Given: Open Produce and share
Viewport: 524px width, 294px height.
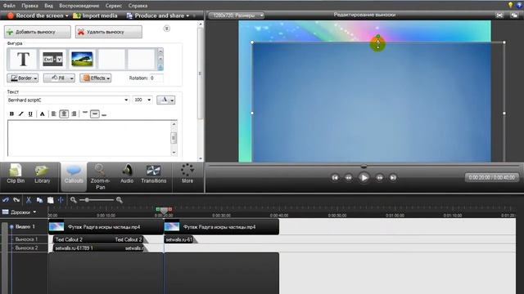Looking at the screenshot, I should [x=155, y=16].
